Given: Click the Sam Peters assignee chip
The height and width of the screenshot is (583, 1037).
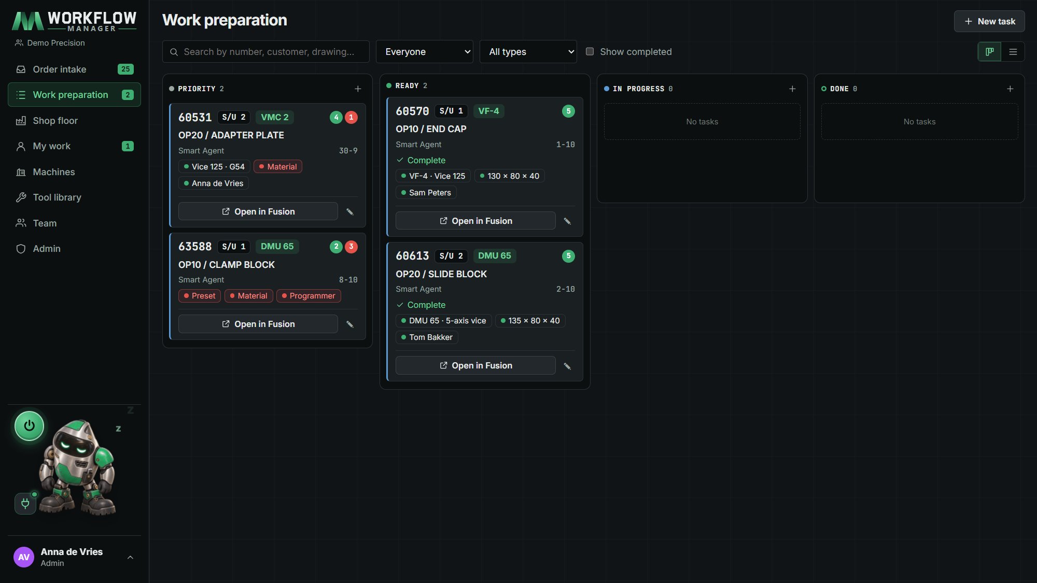Looking at the screenshot, I should (x=426, y=193).
